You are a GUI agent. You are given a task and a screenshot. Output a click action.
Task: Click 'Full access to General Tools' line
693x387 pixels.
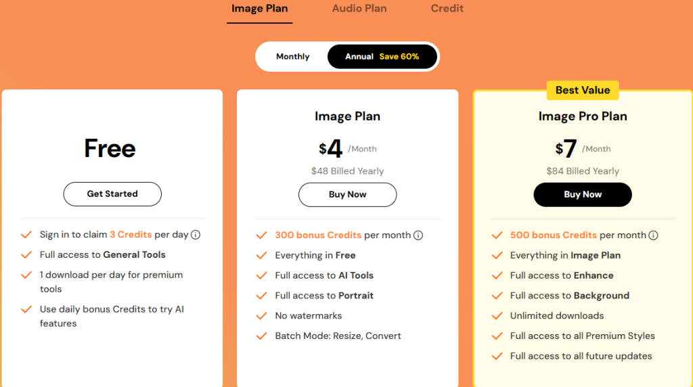click(103, 255)
